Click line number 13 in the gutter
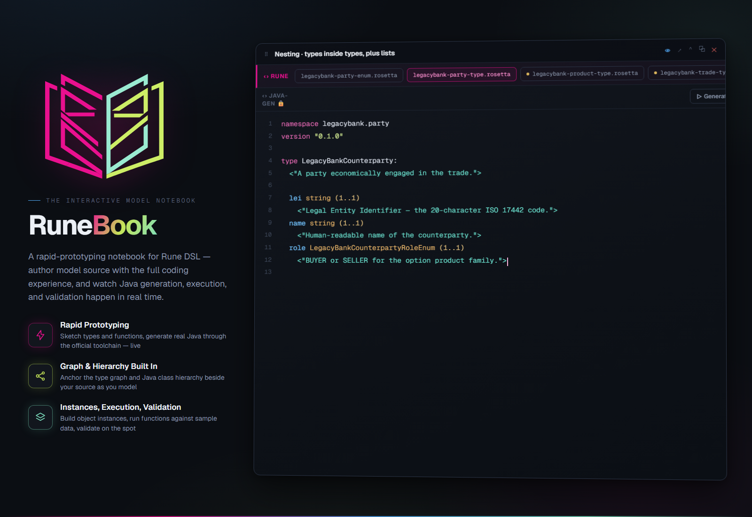 (x=268, y=272)
